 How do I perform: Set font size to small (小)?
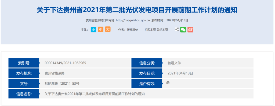point(93,30)
